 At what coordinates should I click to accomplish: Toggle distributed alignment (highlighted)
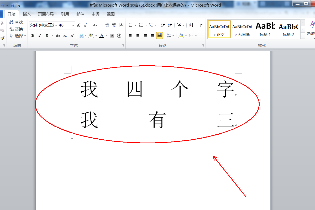(160, 35)
